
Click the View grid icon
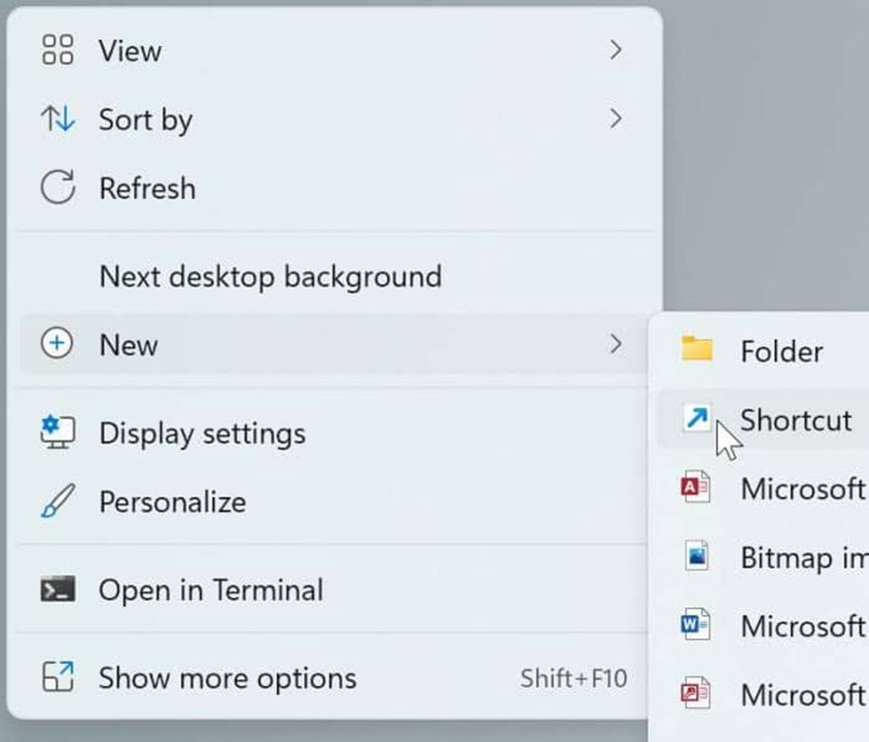57,51
